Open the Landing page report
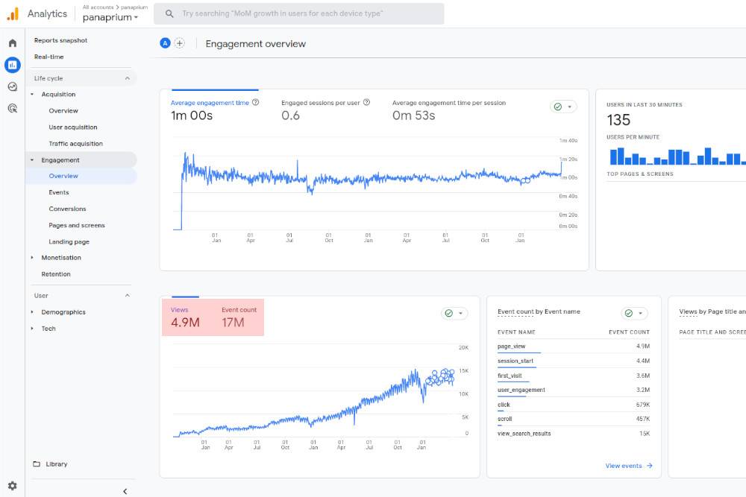This screenshot has height=497, width=746. click(68, 241)
